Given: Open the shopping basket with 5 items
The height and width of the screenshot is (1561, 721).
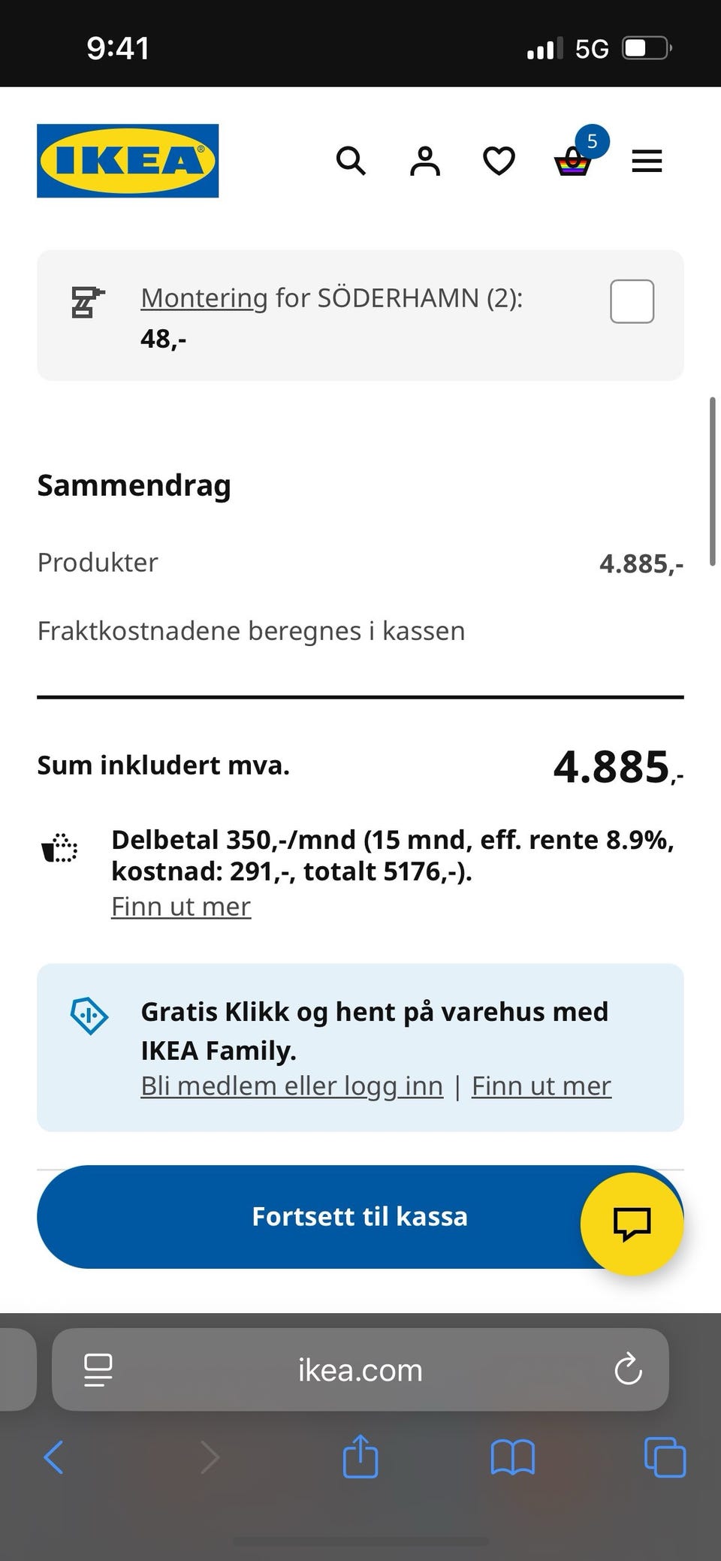Looking at the screenshot, I should point(574,160).
